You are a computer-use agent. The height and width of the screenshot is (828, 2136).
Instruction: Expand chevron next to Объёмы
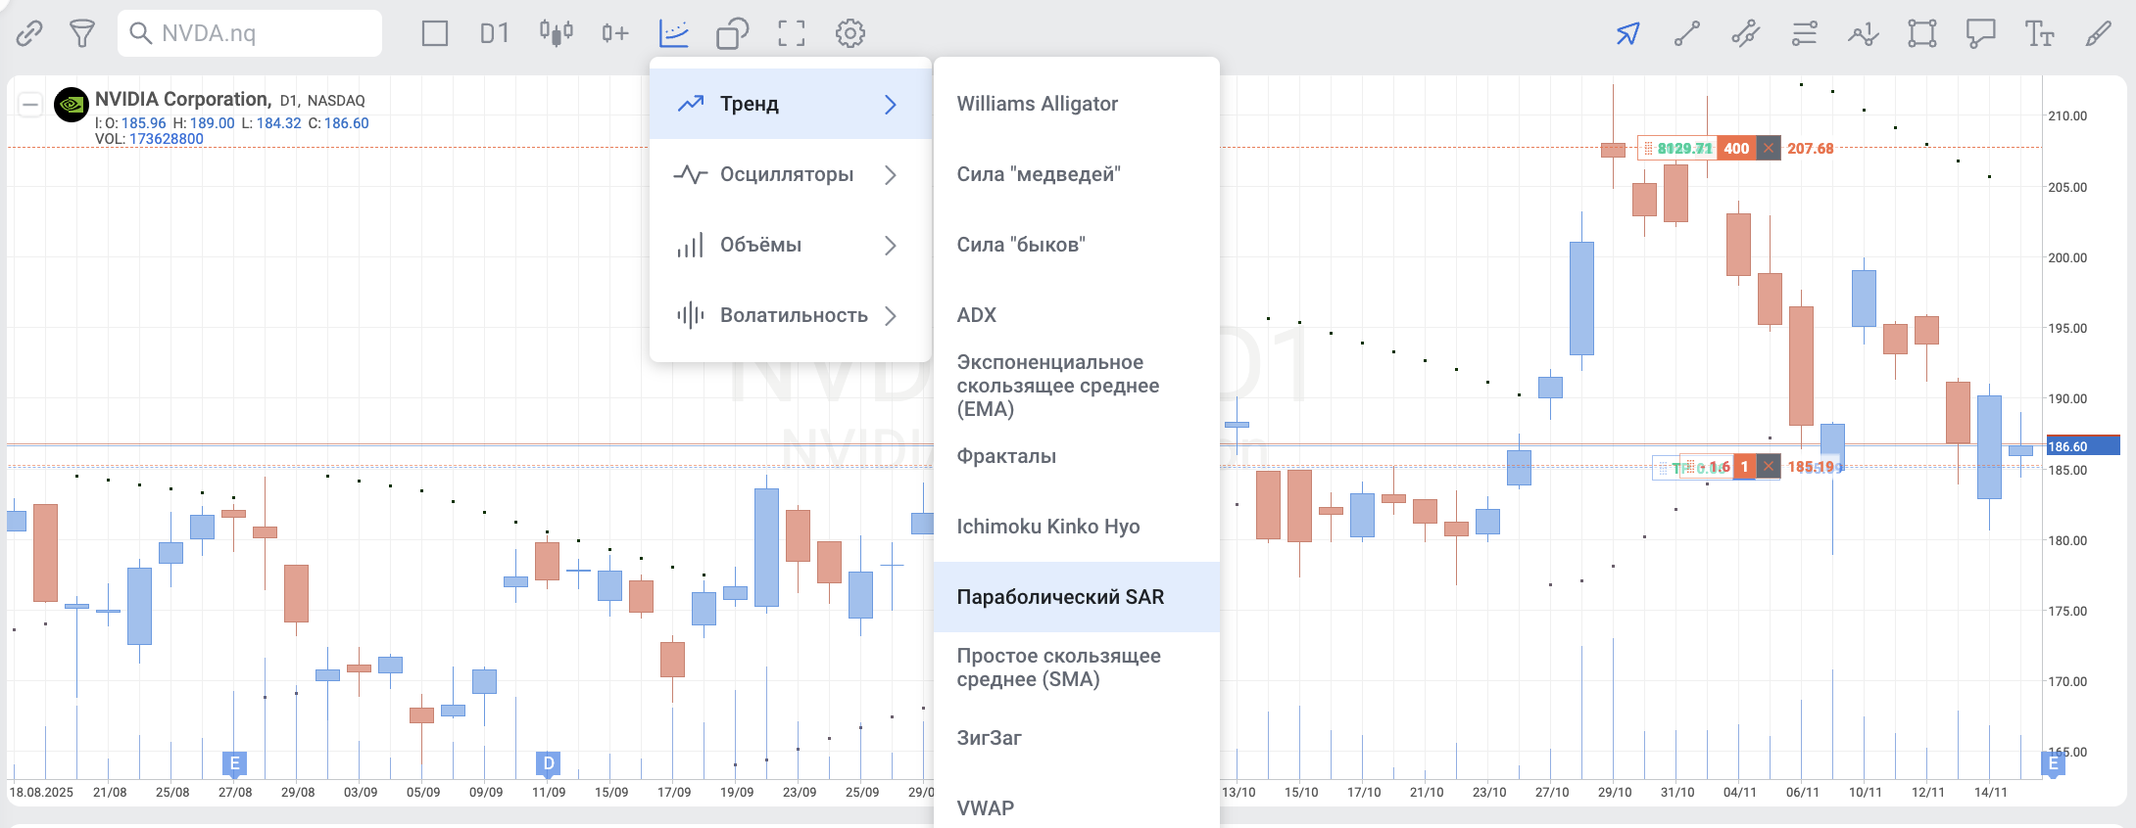(891, 245)
